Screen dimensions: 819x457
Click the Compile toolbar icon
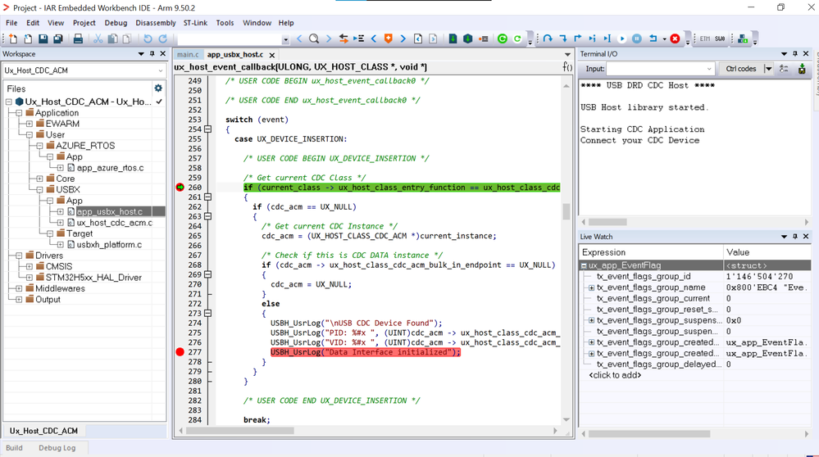453,38
